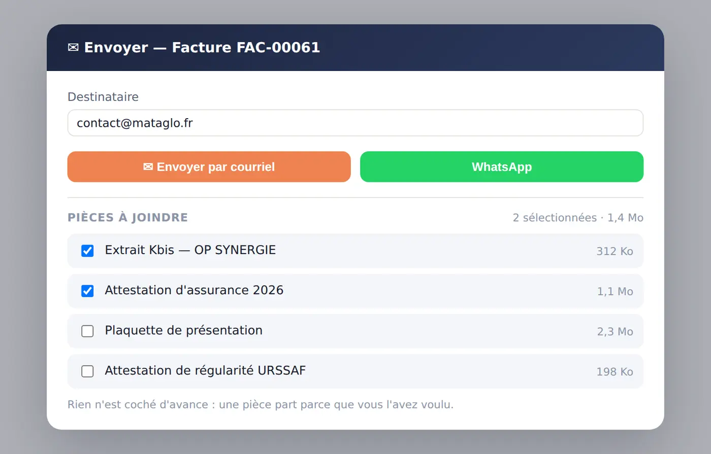Click the 312 Ko file size
This screenshot has height=454, width=711.
[x=615, y=251]
